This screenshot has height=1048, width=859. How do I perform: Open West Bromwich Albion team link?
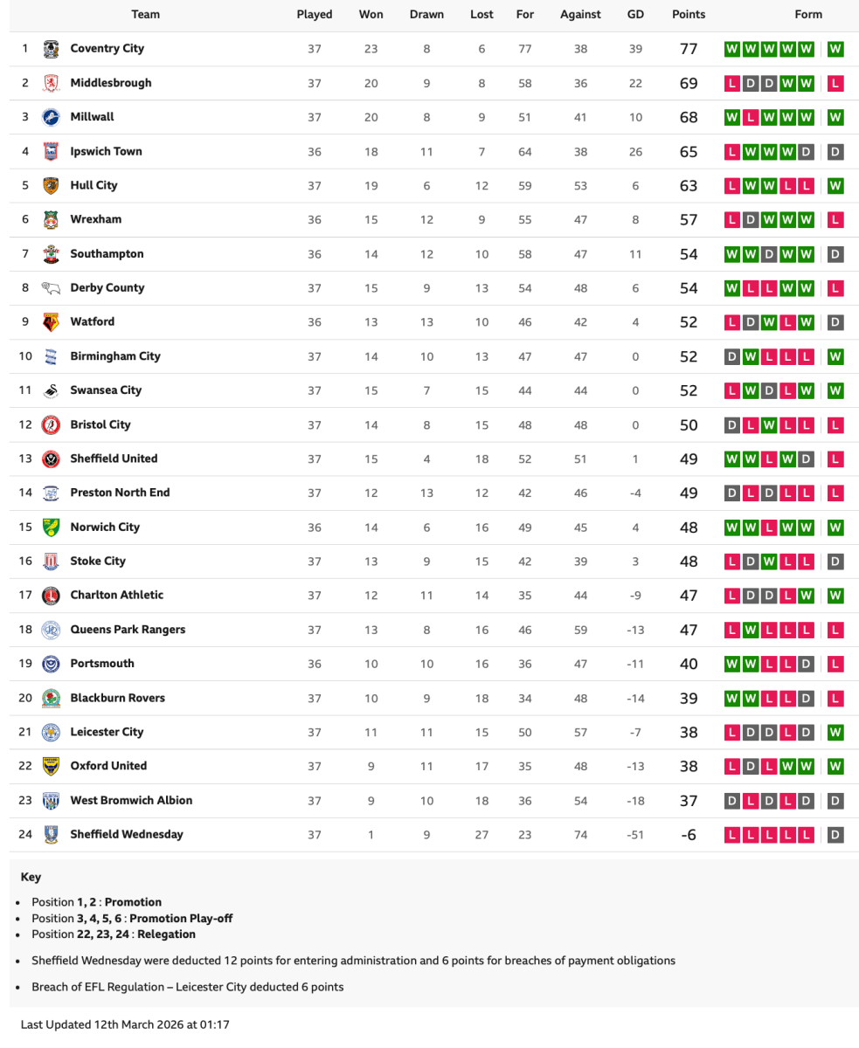click(131, 800)
